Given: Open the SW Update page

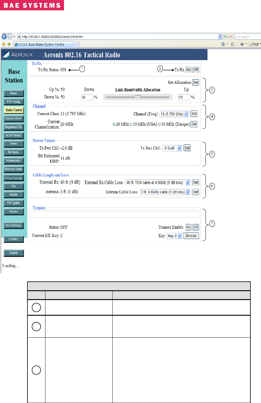Looking at the screenshot, I should pyautogui.click(x=13, y=203).
